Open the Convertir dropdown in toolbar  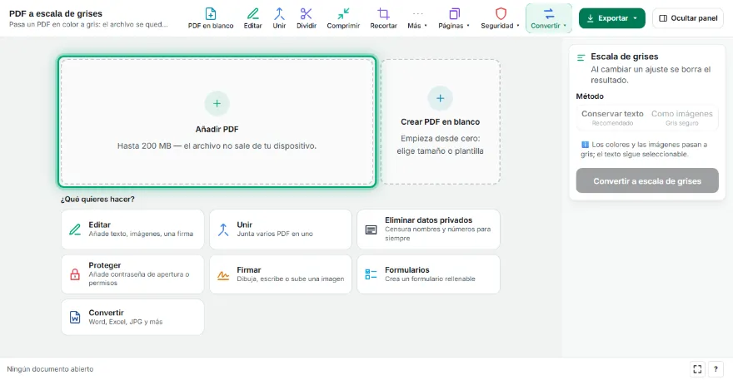pos(549,18)
